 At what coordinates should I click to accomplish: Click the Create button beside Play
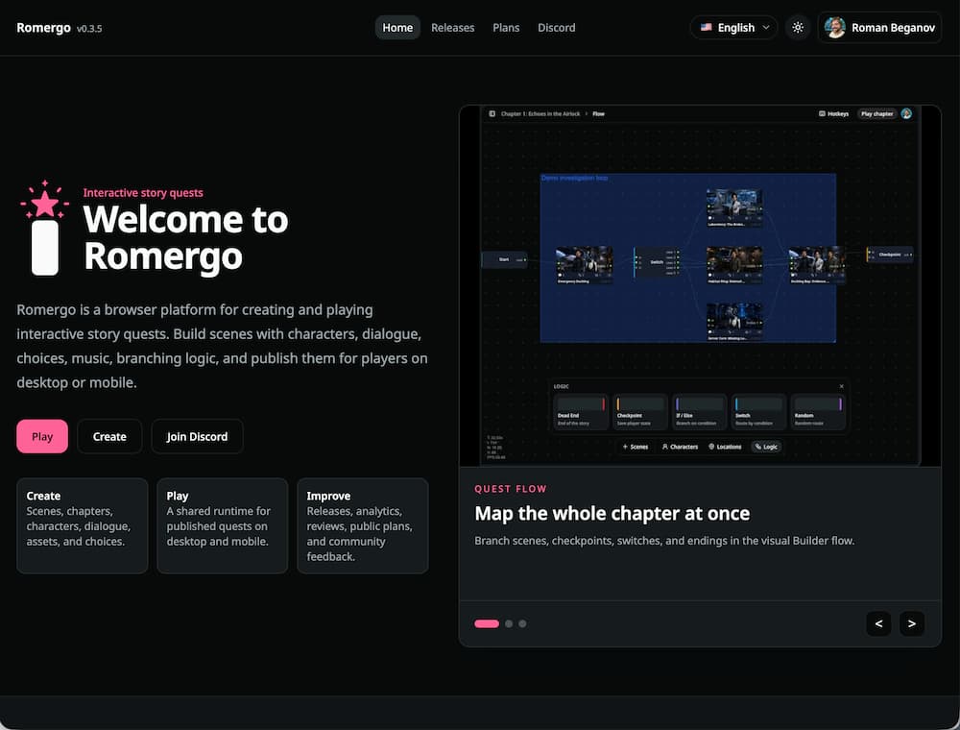[109, 436]
